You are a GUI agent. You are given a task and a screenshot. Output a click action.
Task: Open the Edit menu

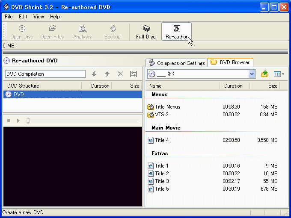click(23, 17)
